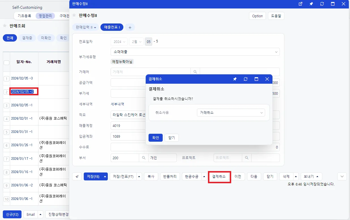This screenshot has height=220, width=350.
Task: Click into the 수수료 input field
Action: tap(195, 147)
